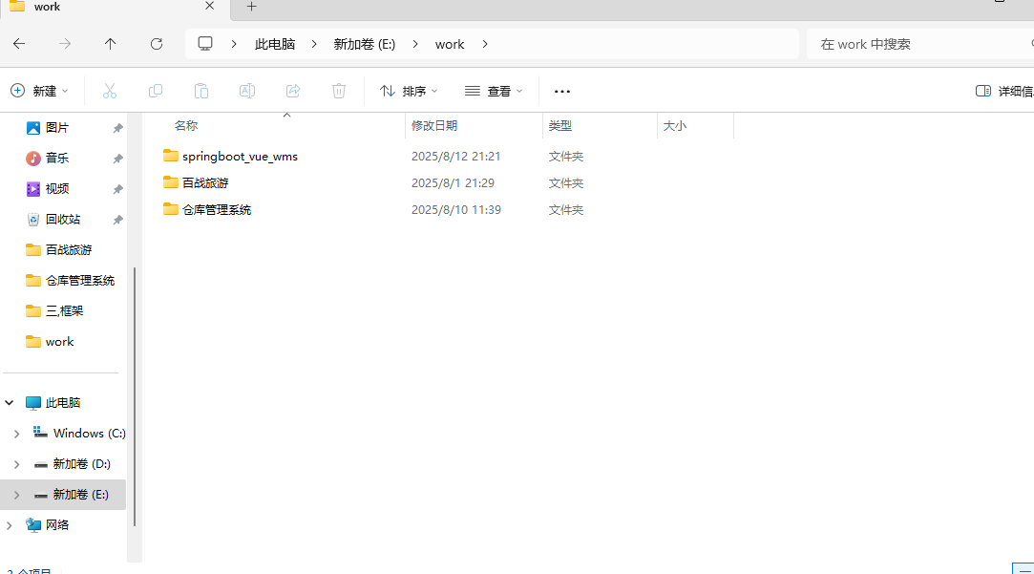The height and width of the screenshot is (574, 1034).
Task: Select the Copy icon in the toolbar
Action: tap(156, 91)
